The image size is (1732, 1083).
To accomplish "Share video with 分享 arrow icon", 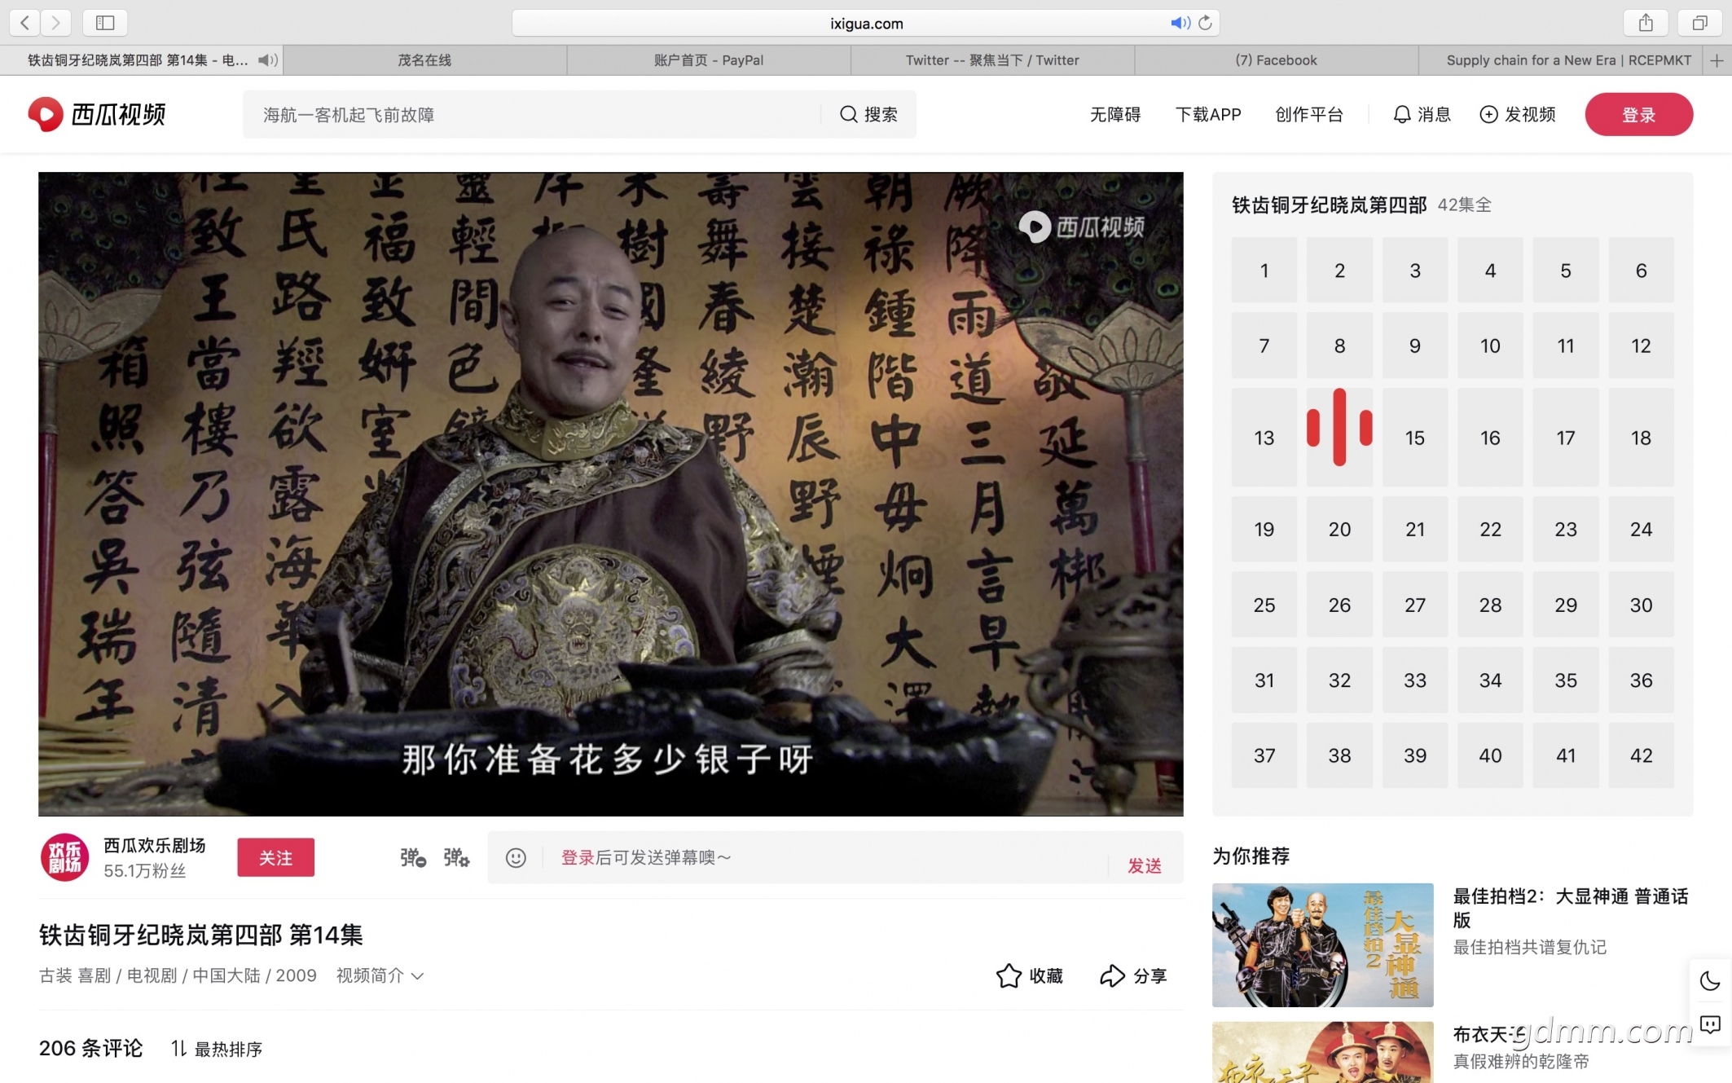I will pyautogui.click(x=1133, y=975).
